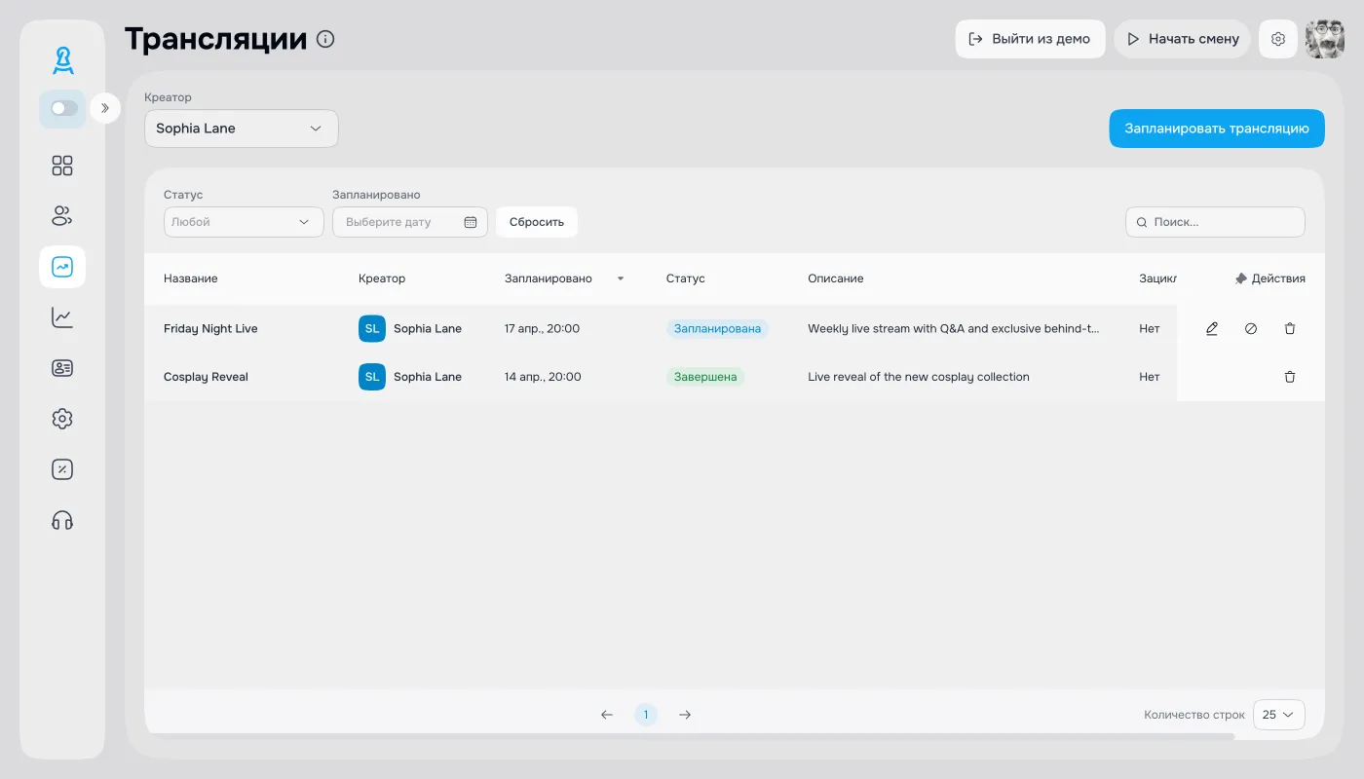Screen dimensions: 1364x779
Task: Open the Креатор dropdown Sophia Lane
Action: pyautogui.click(x=241, y=129)
